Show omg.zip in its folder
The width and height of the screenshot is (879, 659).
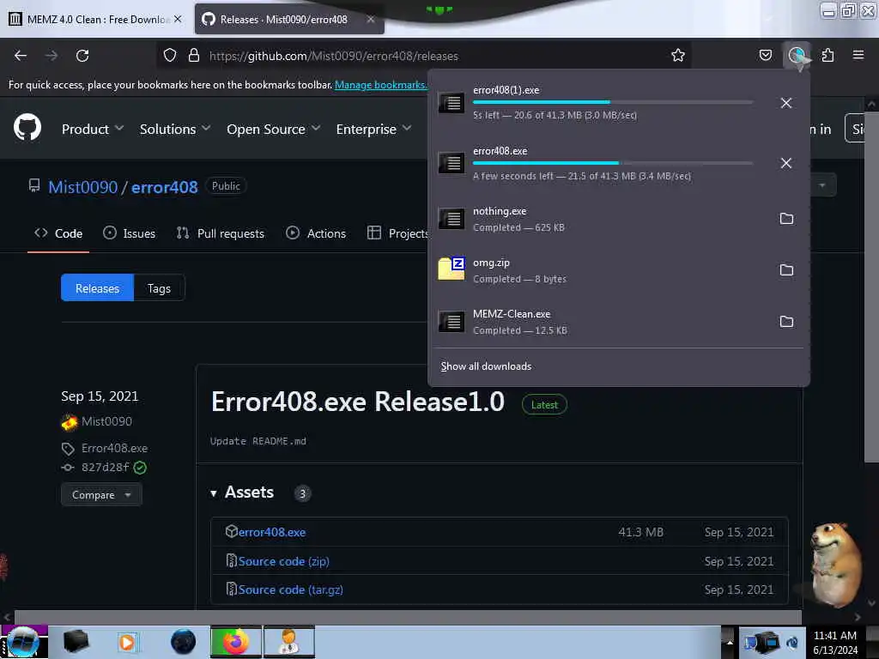(x=786, y=270)
